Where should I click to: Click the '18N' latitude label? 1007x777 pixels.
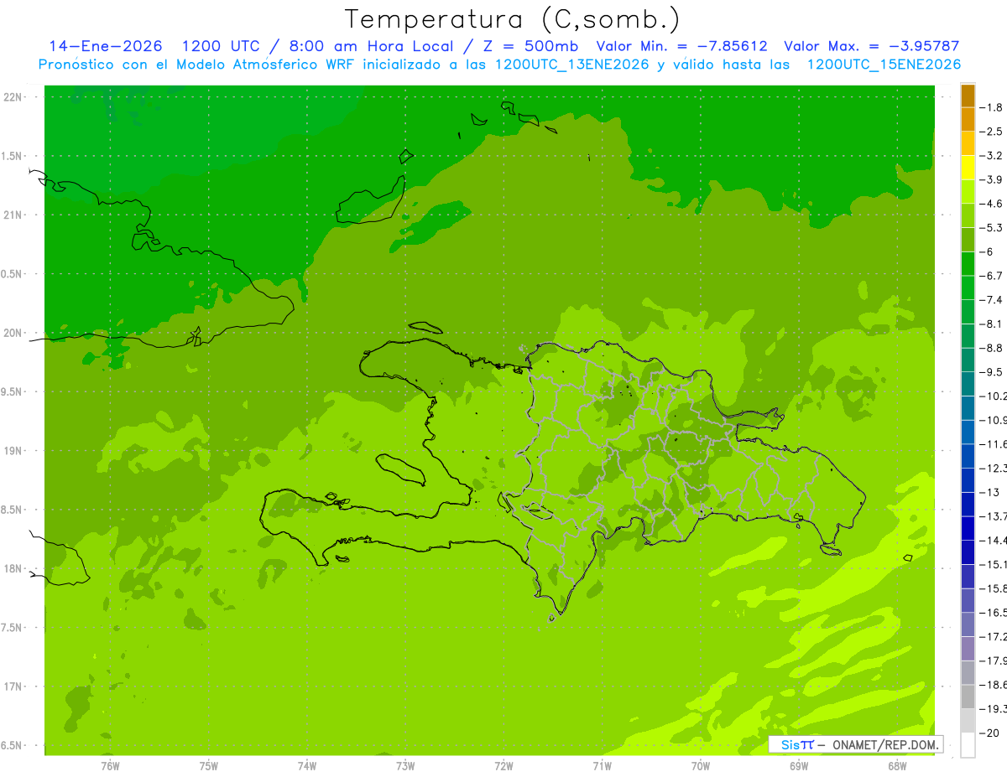(x=13, y=569)
